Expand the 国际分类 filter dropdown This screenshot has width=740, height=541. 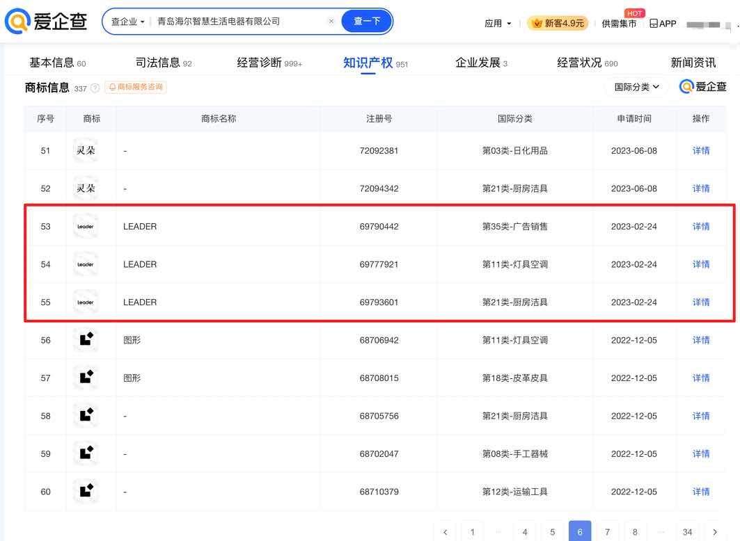[x=636, y=87]
